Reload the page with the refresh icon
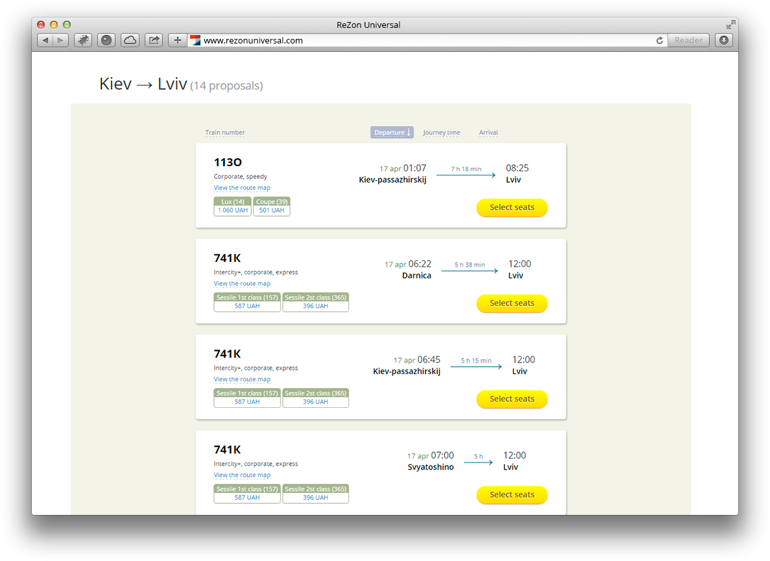 (660, 40)
